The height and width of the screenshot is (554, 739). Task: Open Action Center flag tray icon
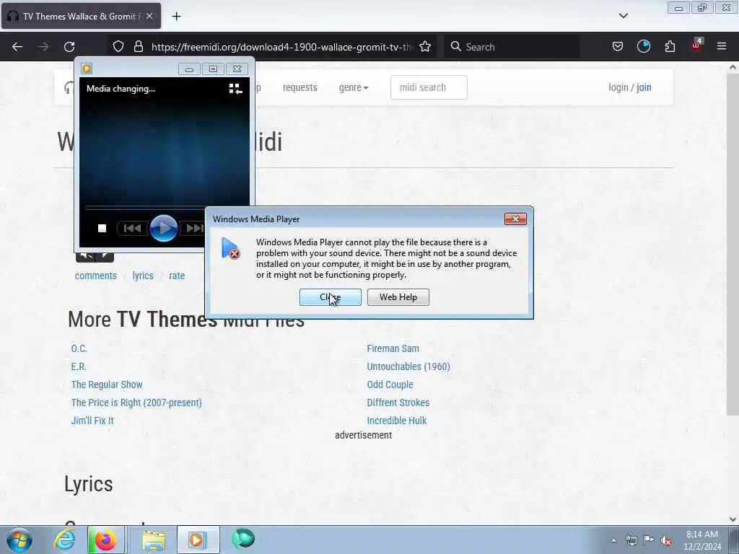click(x=649, y=541)
